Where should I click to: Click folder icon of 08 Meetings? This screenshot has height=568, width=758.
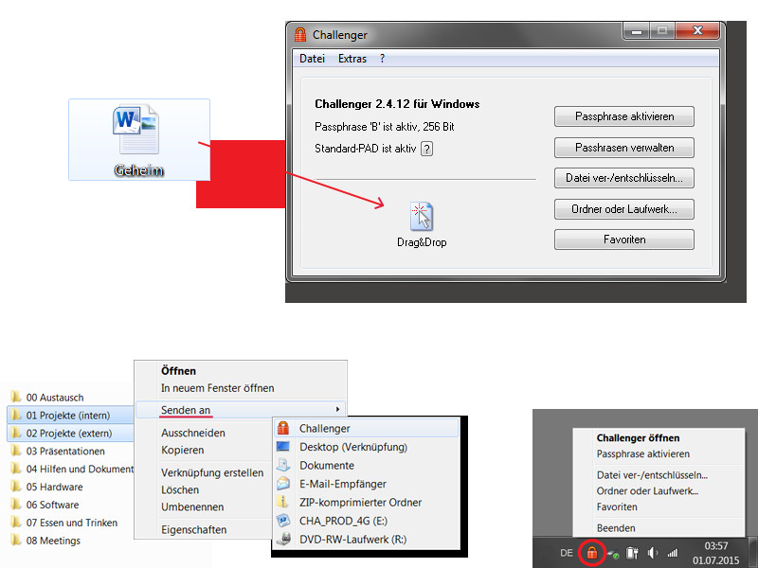click(x=16, y=540)
